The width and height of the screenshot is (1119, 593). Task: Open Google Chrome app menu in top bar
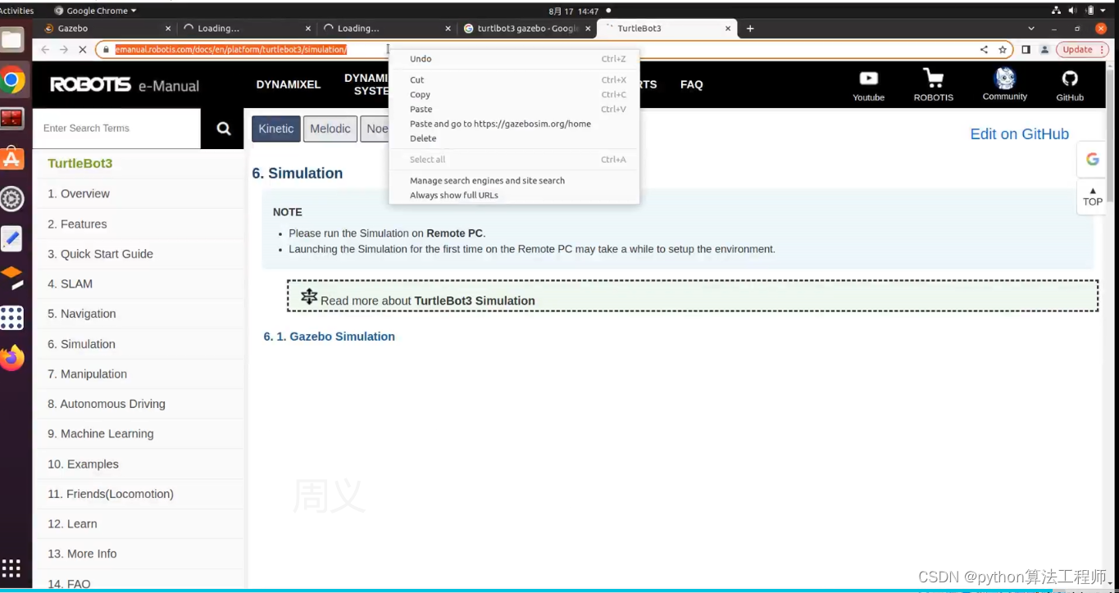[95, 11]
